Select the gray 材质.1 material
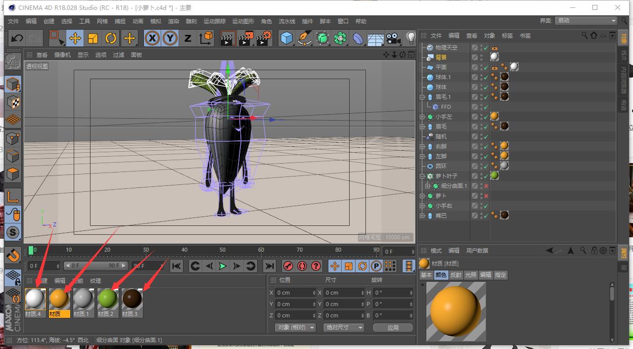Viewport: 633px width, 349px height. [83, 303]
